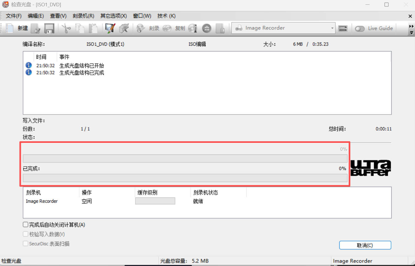
Task: Select the 复制 disc copy icon
Action: coord(167,28)
